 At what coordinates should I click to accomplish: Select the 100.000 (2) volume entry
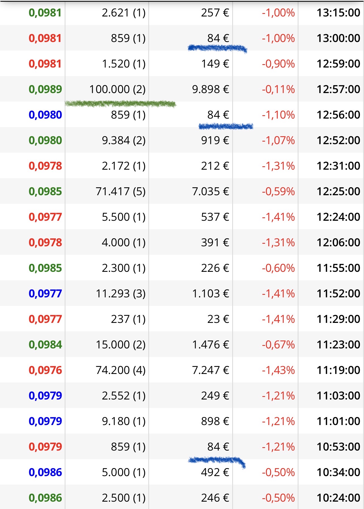pyautogui.click(x=117, y=89)
